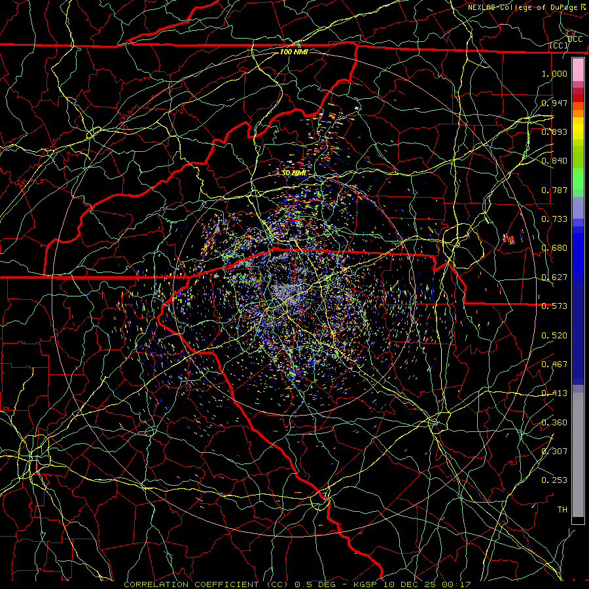This screenshot has width=589, height=589.
Task: Click the 0.947 scale value
Action: (x=554, y=103)
